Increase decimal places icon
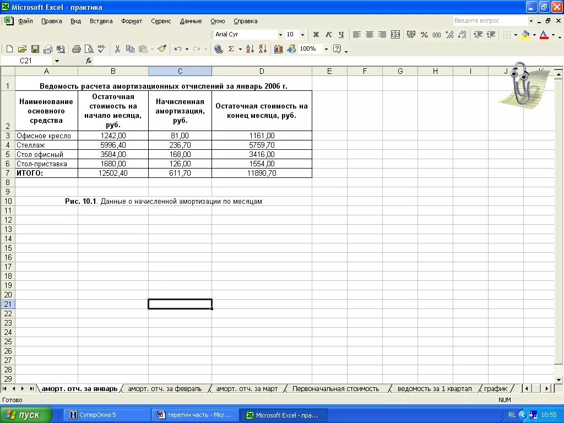This screenshot has height=423, width=564. click(449, 35)
